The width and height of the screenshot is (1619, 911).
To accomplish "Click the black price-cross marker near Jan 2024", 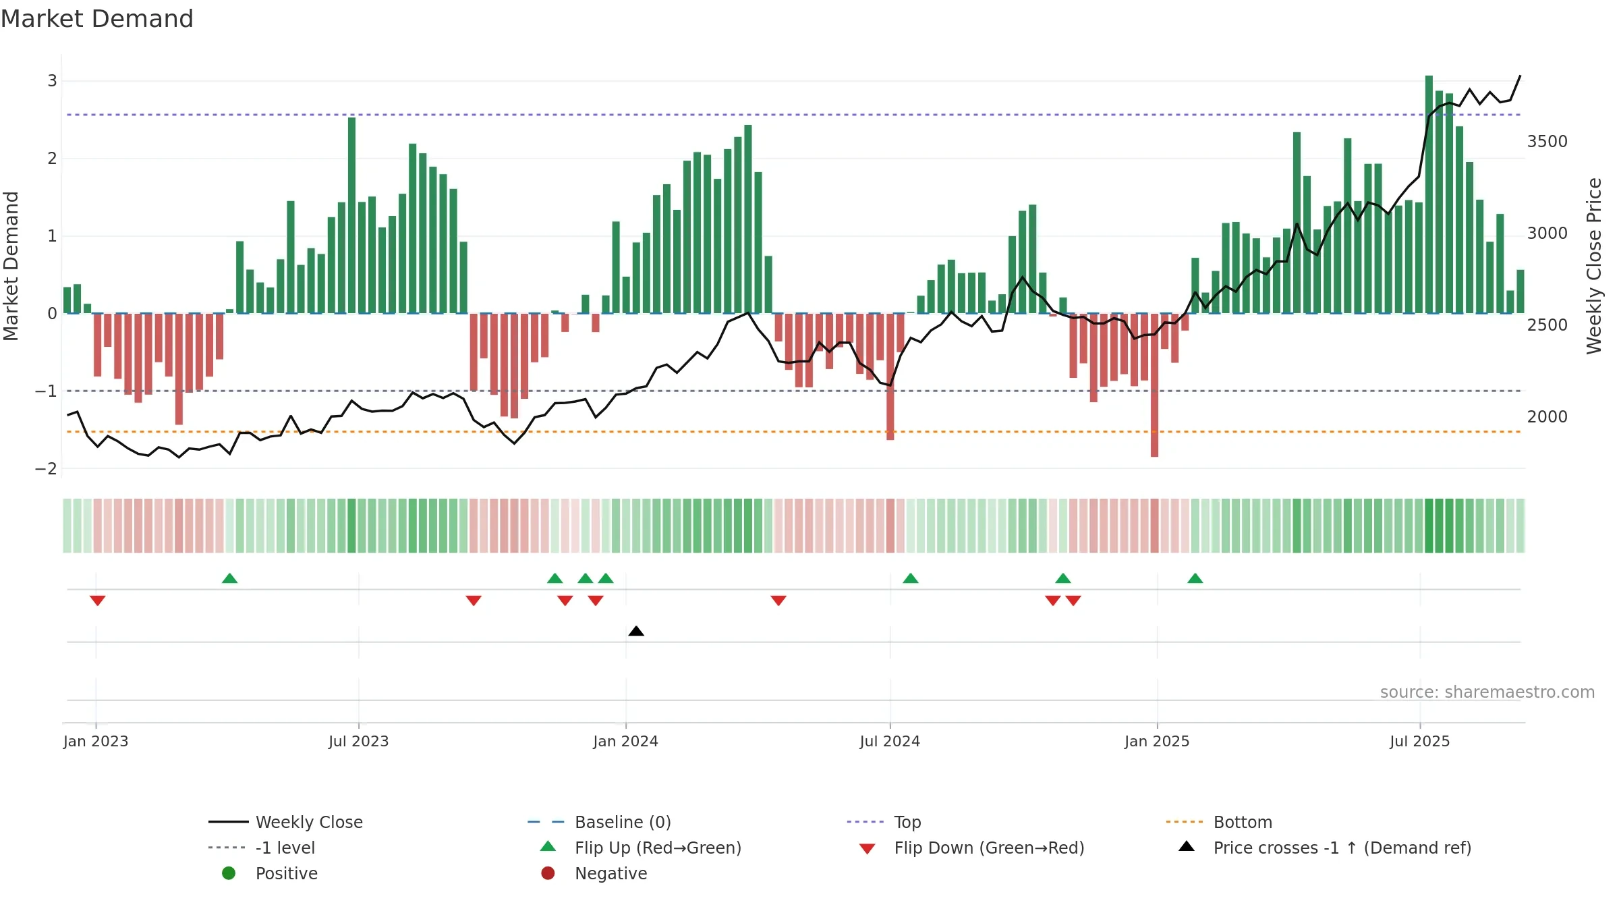I will tap(636, 631).
